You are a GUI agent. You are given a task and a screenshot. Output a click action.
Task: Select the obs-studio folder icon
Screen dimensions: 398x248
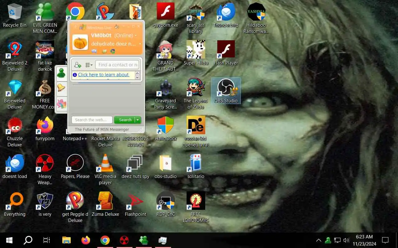coord(166,167)
